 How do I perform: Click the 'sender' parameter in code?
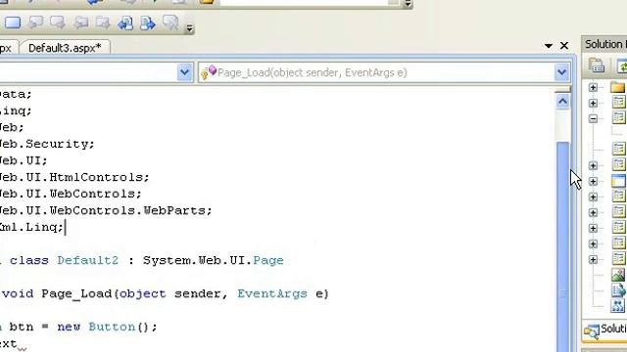198,293
